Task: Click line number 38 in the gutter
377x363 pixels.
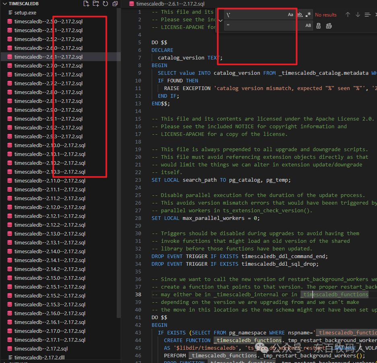Action: [138, 295]
